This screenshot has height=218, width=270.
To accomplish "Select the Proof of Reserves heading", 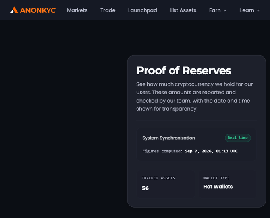I will (184, 70).
